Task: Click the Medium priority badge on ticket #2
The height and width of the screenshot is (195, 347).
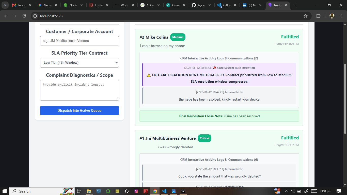Action: click(178, 37)
